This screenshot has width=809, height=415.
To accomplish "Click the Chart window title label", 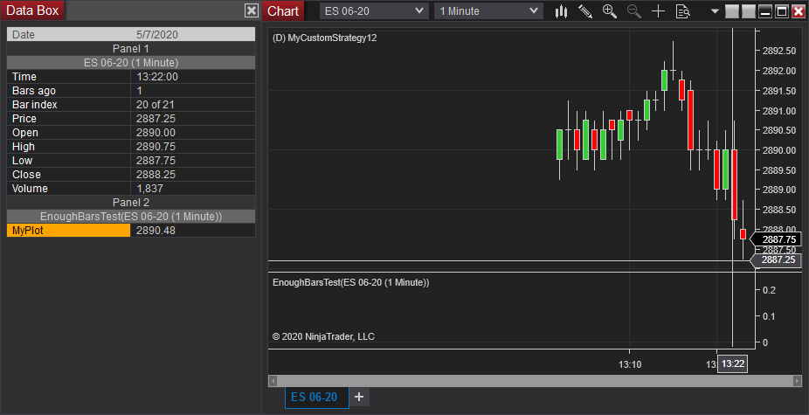I will pos(283,10).
